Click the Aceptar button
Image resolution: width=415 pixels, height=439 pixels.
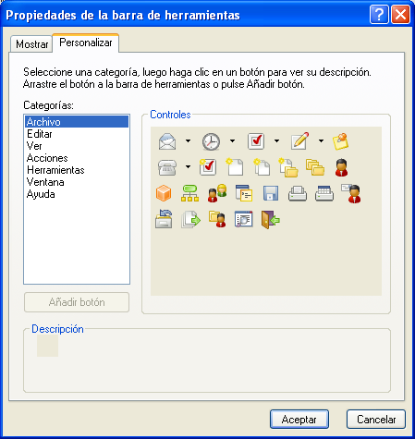(x=299, y=420)
